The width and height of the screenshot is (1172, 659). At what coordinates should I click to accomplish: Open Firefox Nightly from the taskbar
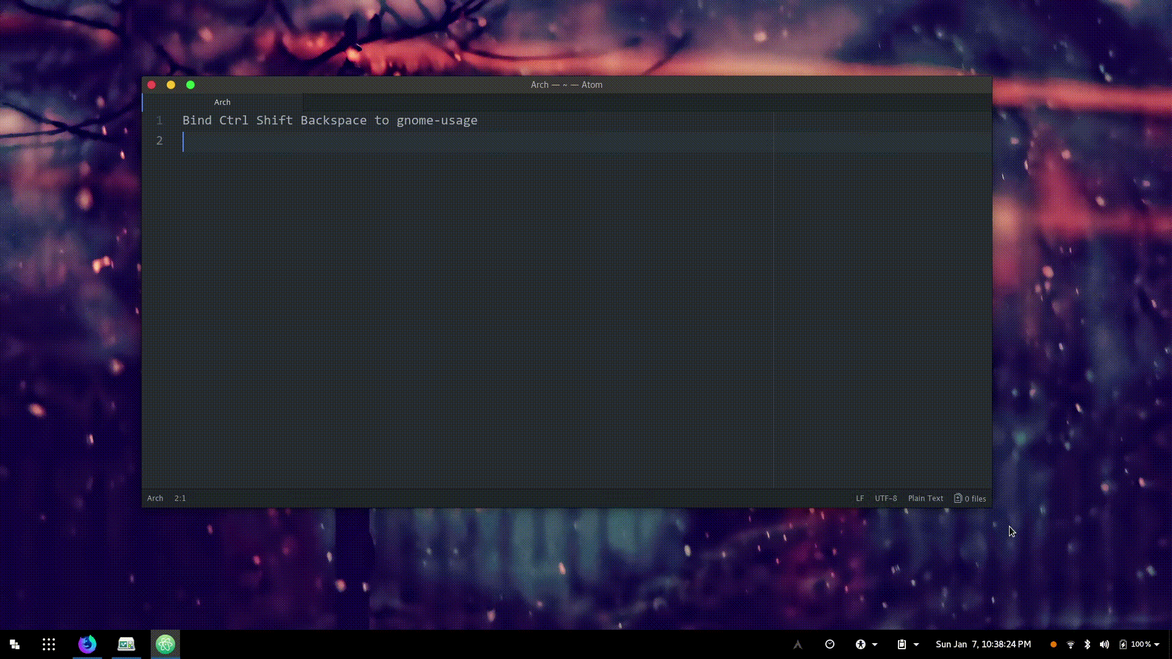click(87, 644)
